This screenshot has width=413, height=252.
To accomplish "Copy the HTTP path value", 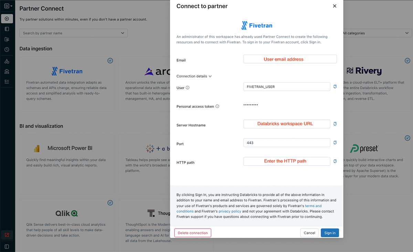I will coord(335,161).
